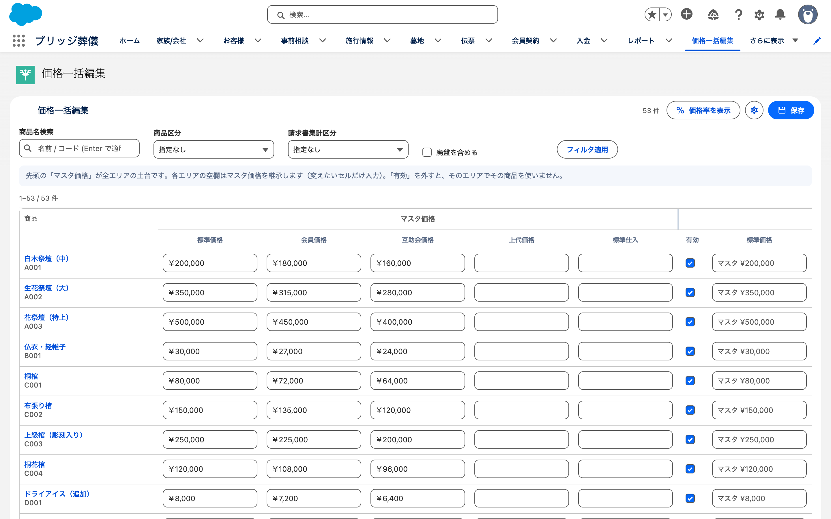Expand the 家族/会社 tab chevron
The image size is (831, 519).
[x=200, y=40]
